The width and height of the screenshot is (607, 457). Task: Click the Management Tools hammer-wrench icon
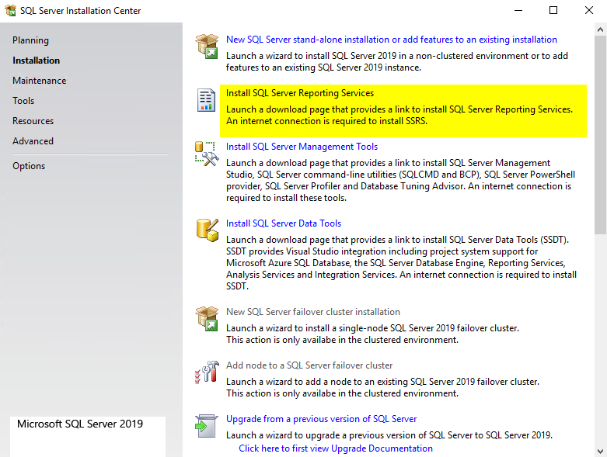pos(207,154)
